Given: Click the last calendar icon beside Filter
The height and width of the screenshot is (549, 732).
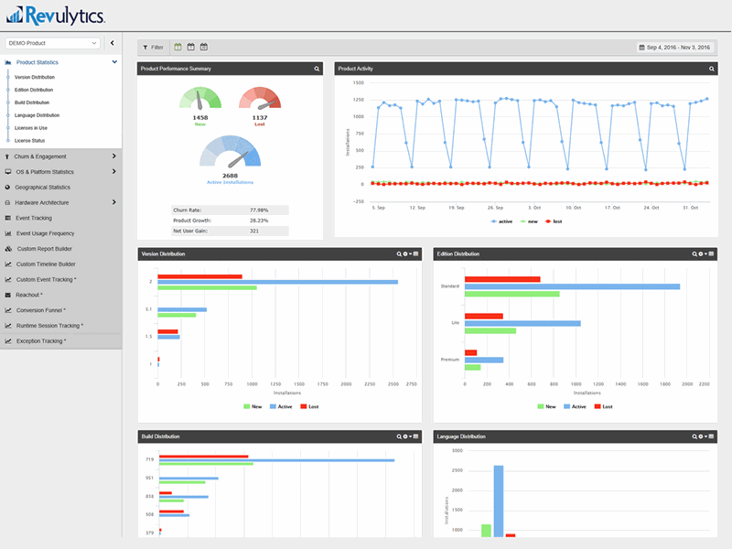Looking at the screenshot, I should 204,47.
